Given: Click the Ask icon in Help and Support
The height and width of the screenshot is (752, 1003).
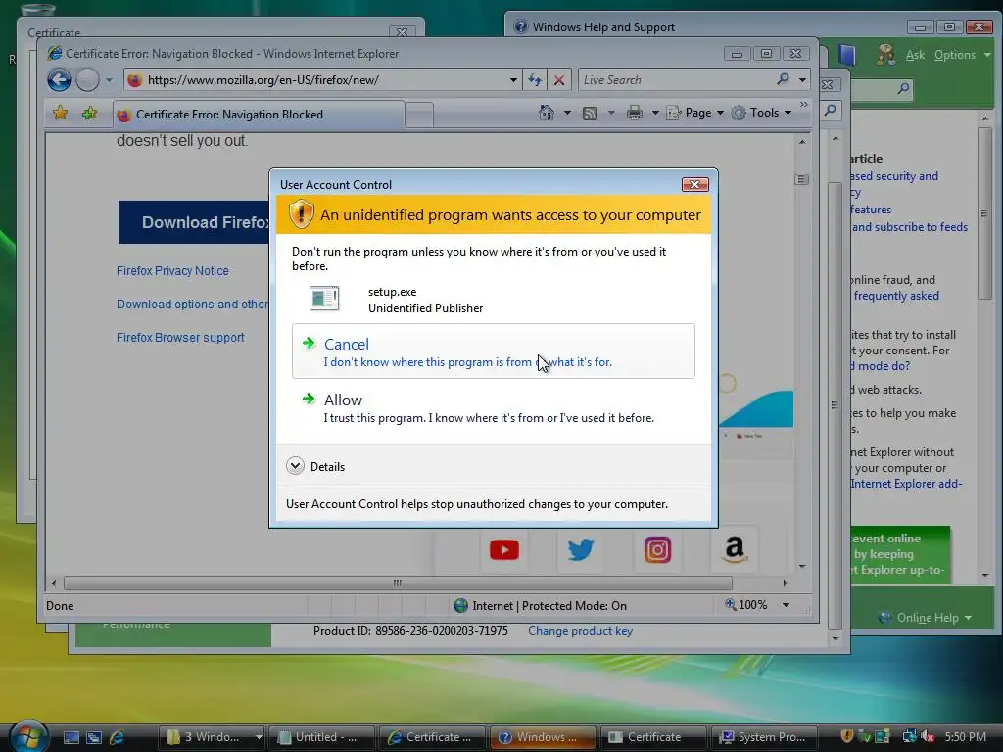Looking at the screenshot, I should click(885, 55).
